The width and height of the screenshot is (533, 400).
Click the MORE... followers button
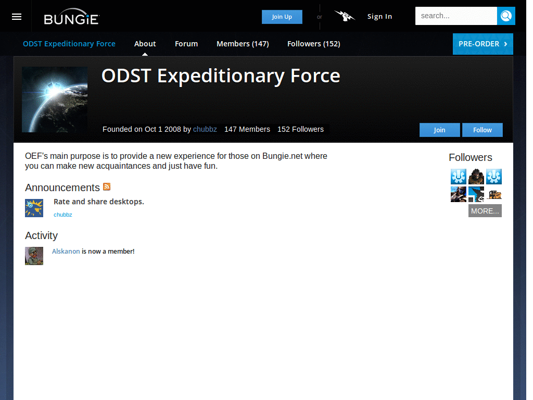click(485, 211)
